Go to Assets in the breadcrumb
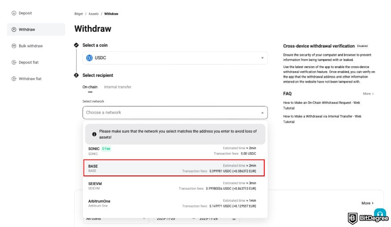This screenshot has width=391, height=227. point(93,14)
